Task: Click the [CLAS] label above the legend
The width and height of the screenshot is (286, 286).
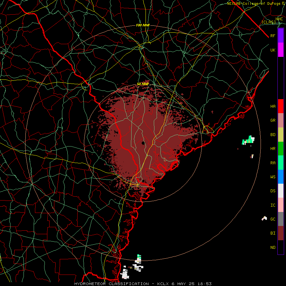Action: coord(269,22)
